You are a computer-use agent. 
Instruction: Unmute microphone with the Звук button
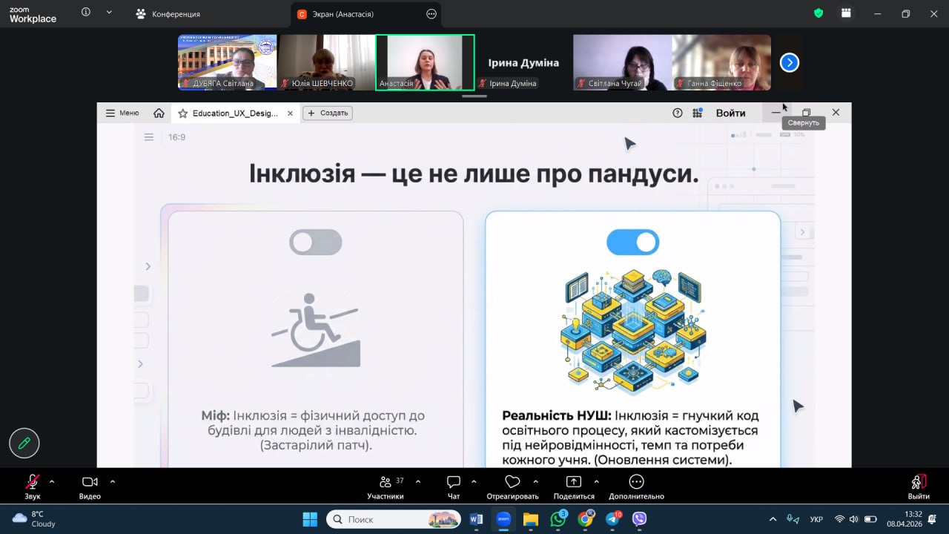33,483
